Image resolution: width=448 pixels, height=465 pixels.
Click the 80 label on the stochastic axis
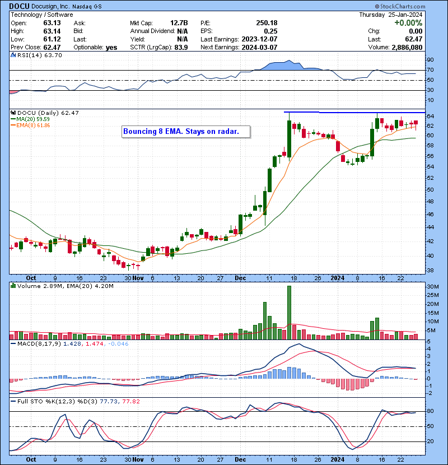coord(430,411)
